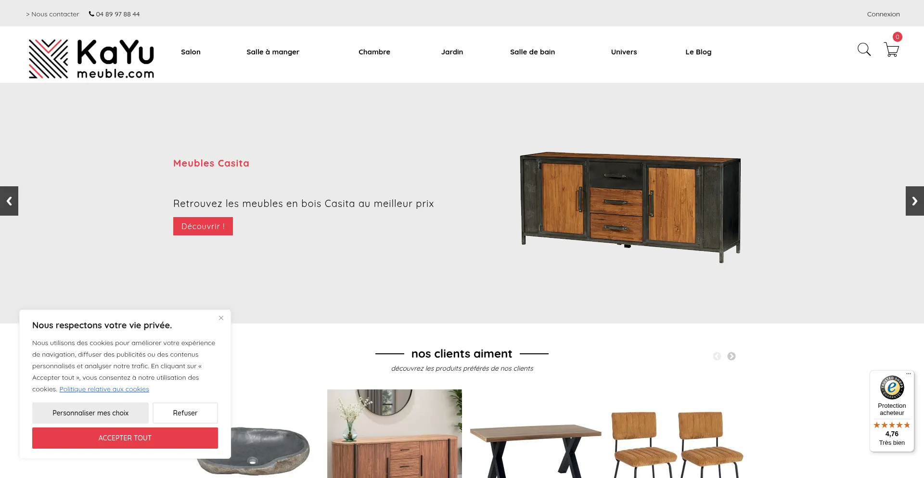This screenshot has height=478, width=924.
Task: Show previous products in clients carousel
Action: [717, 356]
